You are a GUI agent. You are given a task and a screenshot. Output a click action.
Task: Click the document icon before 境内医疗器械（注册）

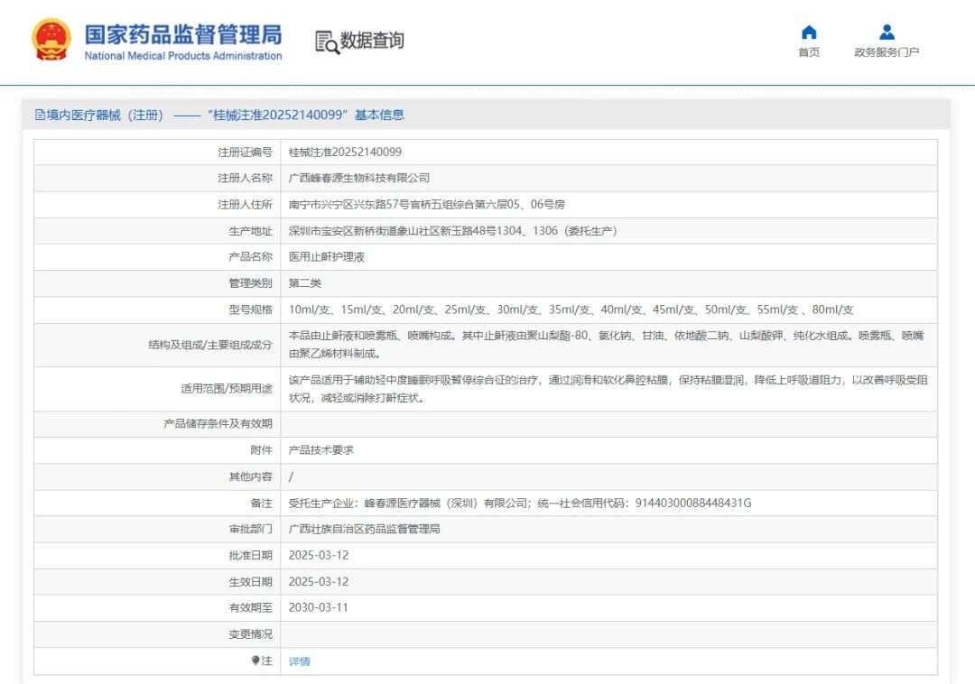tap(38, 115)
